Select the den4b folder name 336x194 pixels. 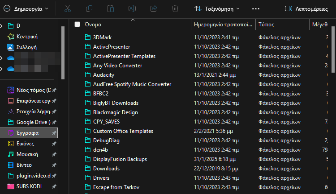click(100, 150)
